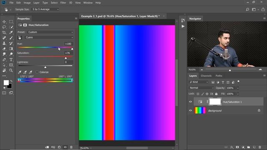This screenshot has height=150, width=267.
Task: Clip adjustment to layer below icon
Action: tap(47, 147)
